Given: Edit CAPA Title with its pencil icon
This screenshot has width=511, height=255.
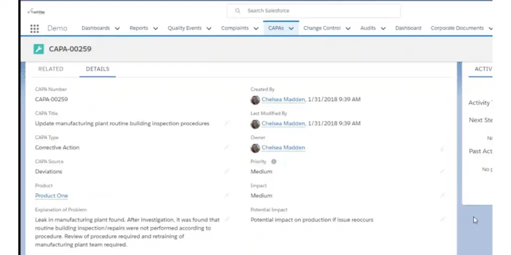Looking at the screenshot, I should click(227, 124).
